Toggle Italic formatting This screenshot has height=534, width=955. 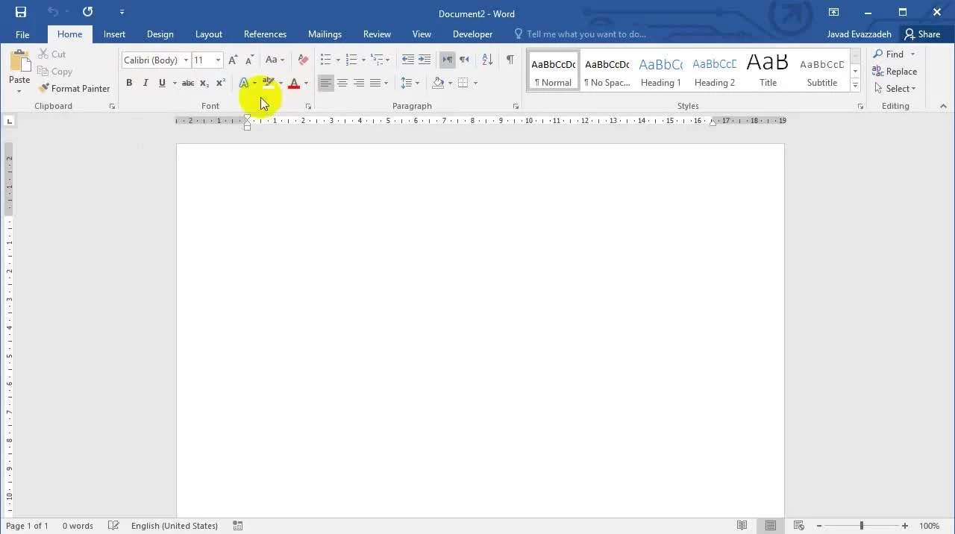tap(145, 83)
